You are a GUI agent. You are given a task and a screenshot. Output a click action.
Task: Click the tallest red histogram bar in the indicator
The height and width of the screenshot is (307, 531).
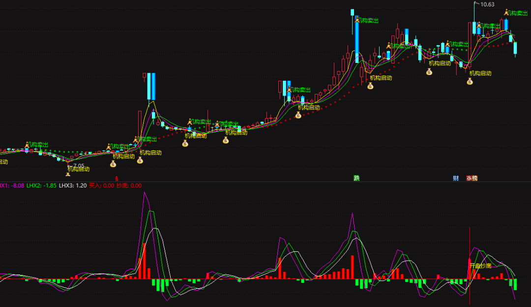point(145,261)
